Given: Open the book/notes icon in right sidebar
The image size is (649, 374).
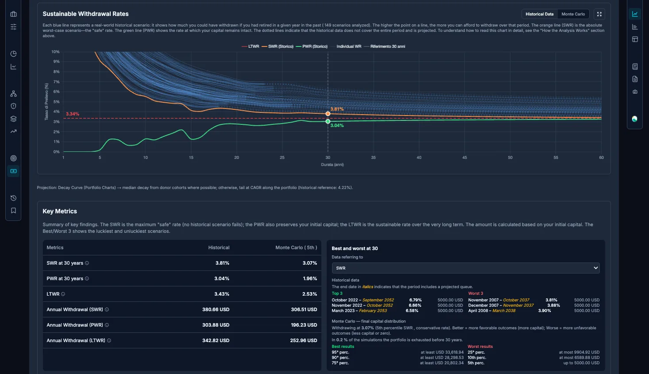Looking at the screenshot, I should [x=635, y=66].
